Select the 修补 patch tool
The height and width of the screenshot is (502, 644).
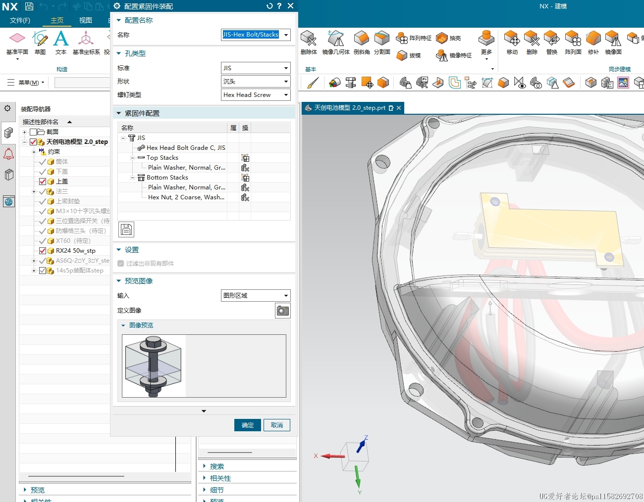click(593, 43)
